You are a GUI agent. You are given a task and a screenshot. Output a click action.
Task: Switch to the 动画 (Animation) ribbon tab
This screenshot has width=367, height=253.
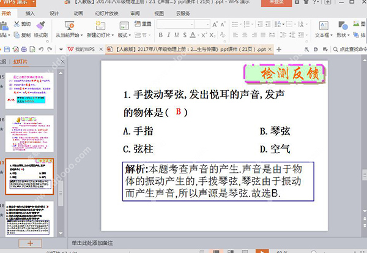pyautogui.click(x=78, y=13)
